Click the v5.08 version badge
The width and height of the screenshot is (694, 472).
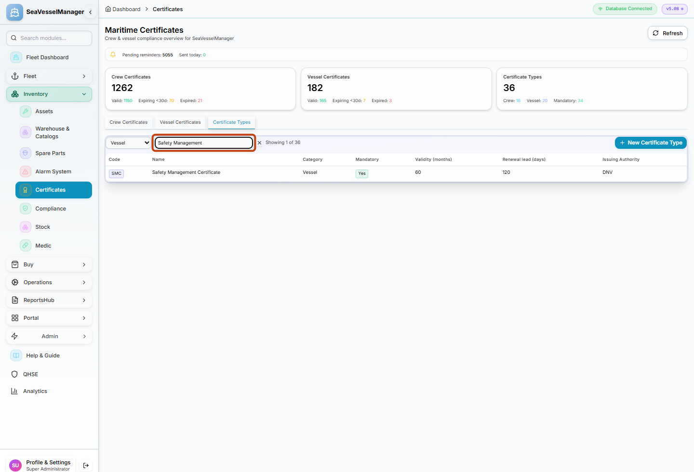(675, 9)
